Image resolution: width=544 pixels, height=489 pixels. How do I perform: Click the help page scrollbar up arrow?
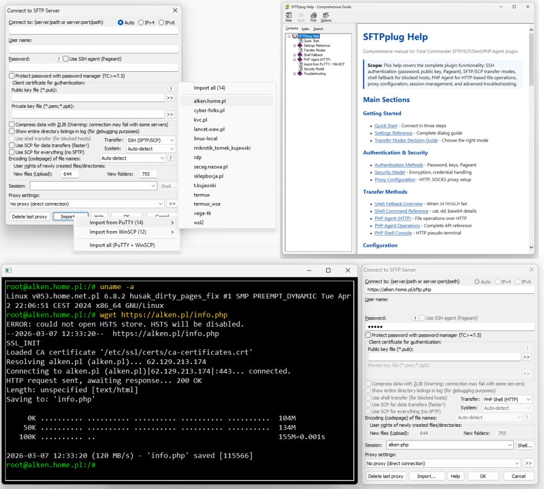pyautogui.click(x=531, y=30)
